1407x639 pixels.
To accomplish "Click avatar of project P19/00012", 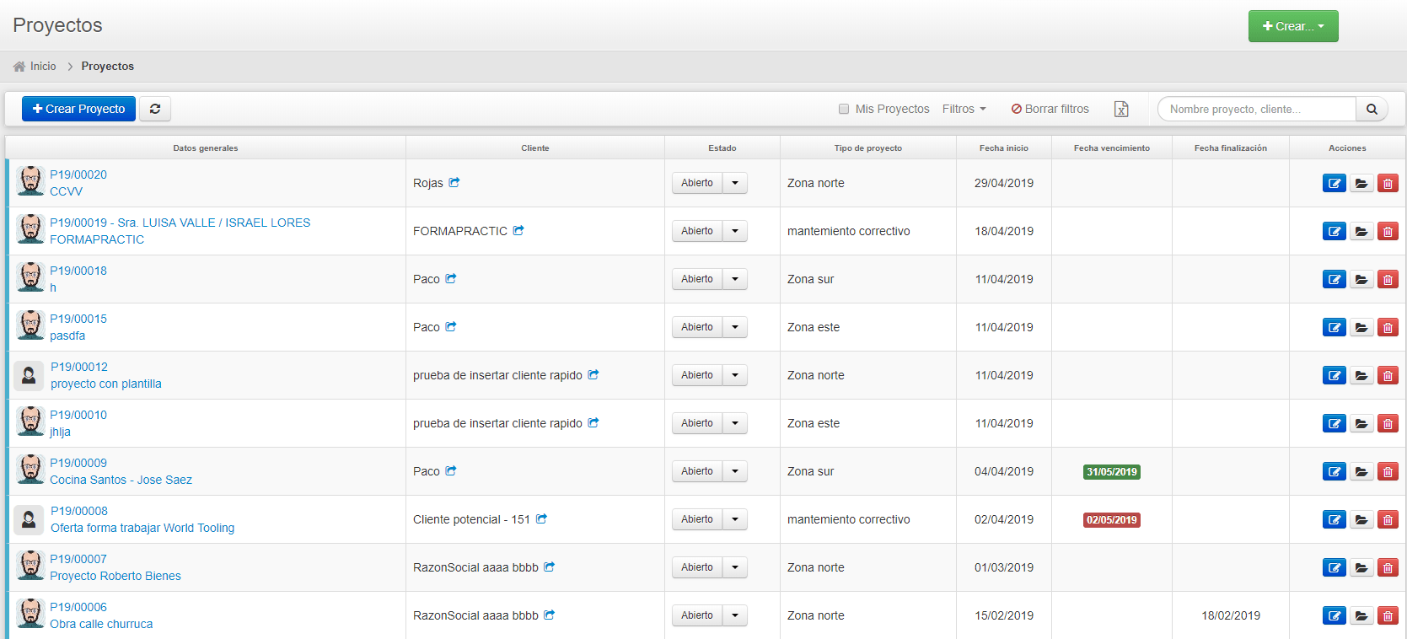I will point(29,375).
